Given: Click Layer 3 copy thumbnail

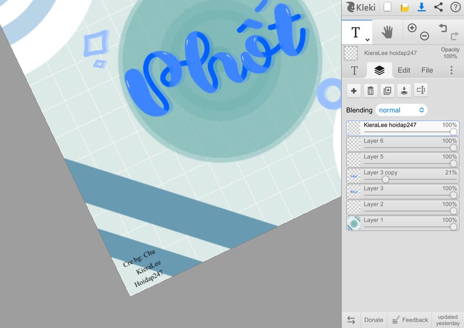Looking at the screenshot, I should click(x=353, y=176).
